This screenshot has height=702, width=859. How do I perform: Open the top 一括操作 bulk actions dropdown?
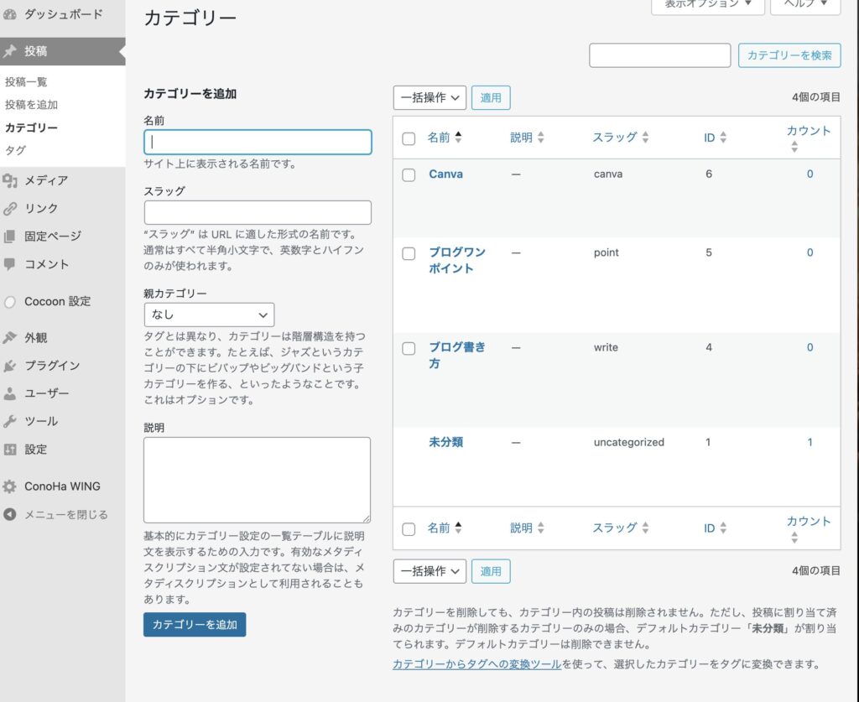pyautogui.click(x=429, y=98)
